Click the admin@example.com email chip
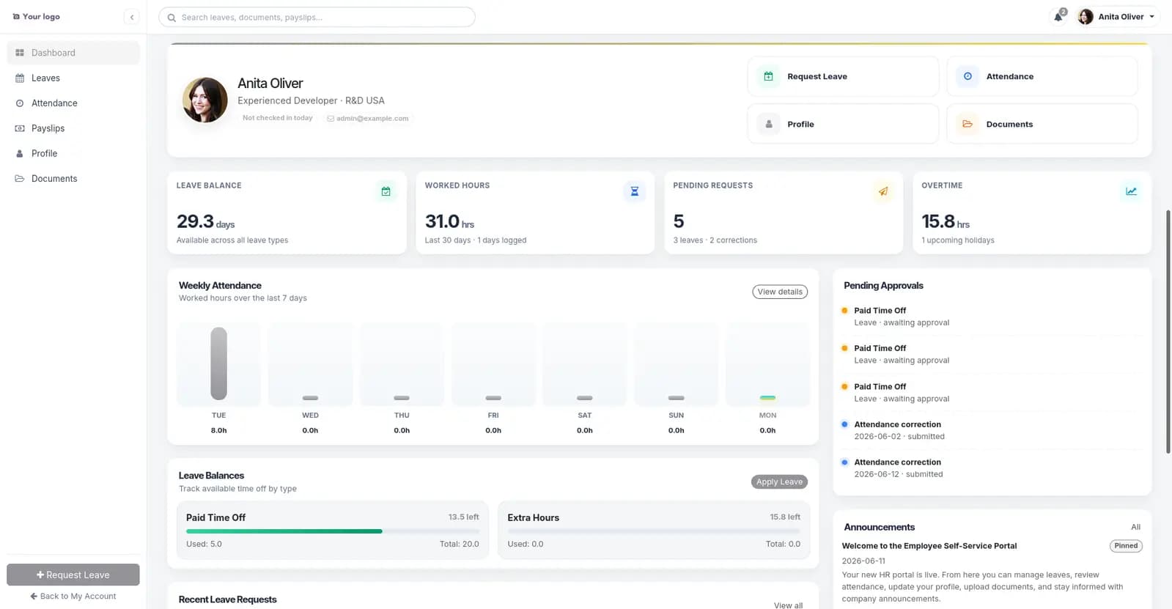Image resolution: width=1172 pixels, height=609 pixels. 368,118
